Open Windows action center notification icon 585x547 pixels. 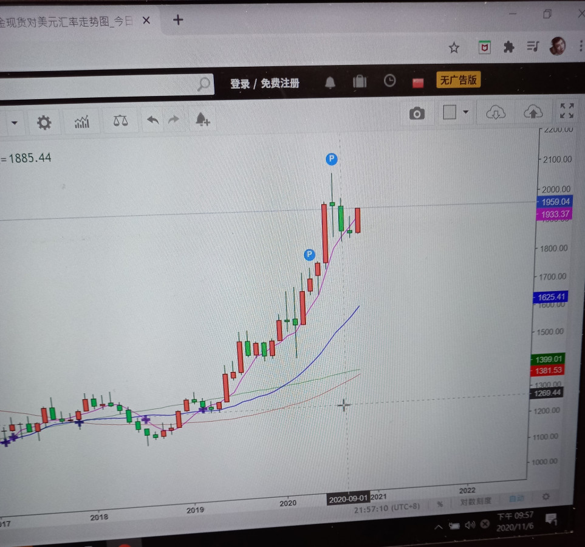(551, 518)
